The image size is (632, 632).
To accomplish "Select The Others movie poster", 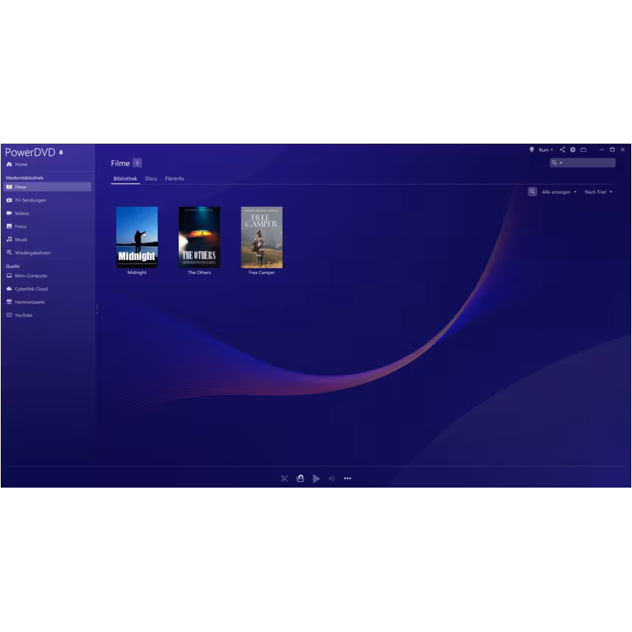I will click(199, 237).
